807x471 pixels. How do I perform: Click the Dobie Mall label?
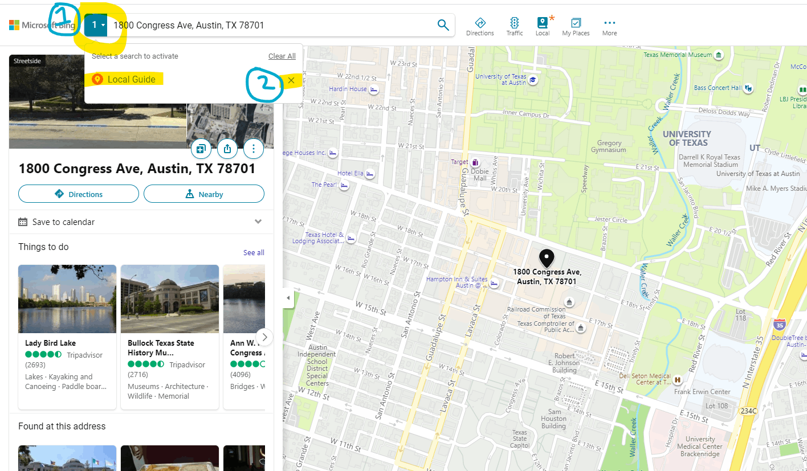pyautogui.click(x=479, y=174)
